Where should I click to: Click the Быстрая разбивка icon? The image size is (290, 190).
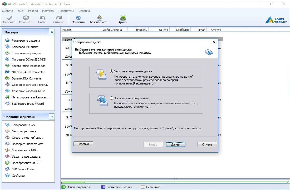[7, 131]
